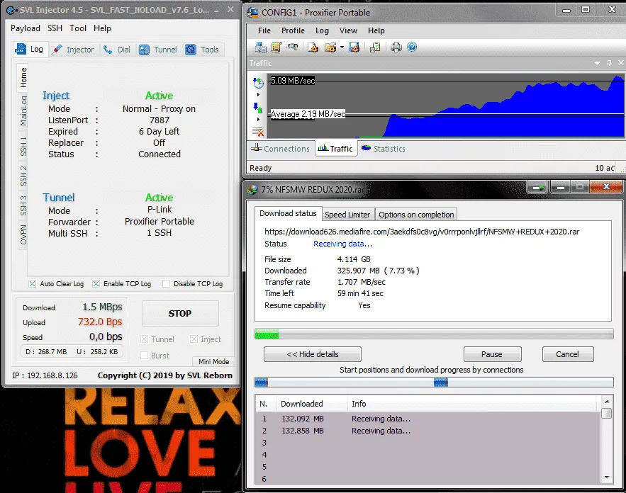This screenshot has width=626, height=493.
Task: Switch to Statistics tab in Proxifier
Action: [384, 148]
